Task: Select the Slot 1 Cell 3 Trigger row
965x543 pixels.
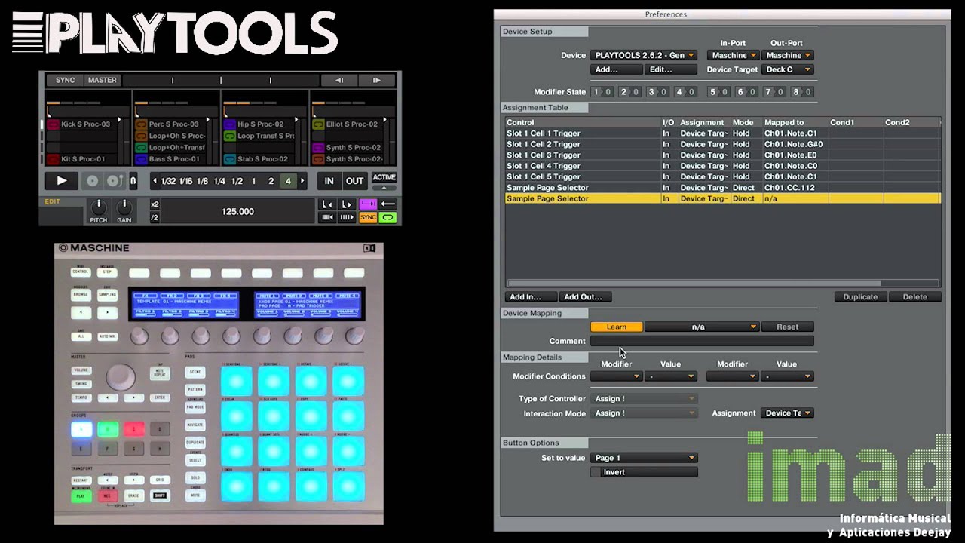Action: click(x=723, y=155)
